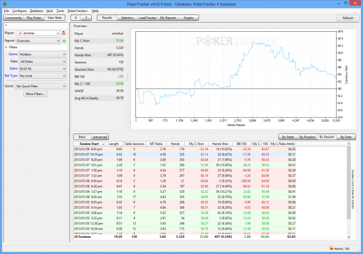This screenshot has width=363, height=254.
Task: Open the Graphs tab
Action: click(x=189, y=18)
